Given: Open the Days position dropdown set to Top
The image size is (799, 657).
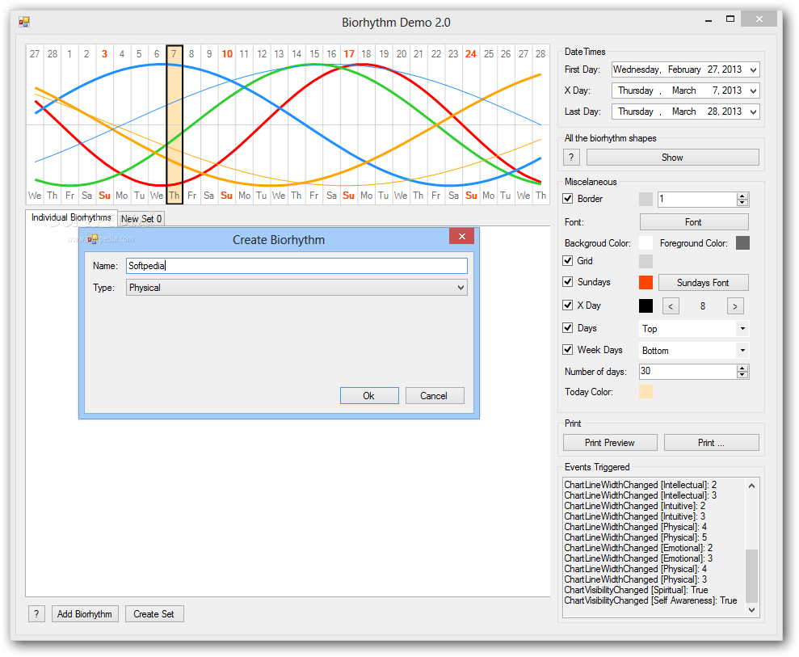Looking at the screenshot, I should click(742, 329).
